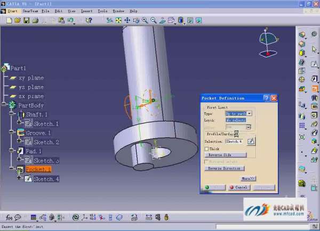Viewport: 320px width, 231px height.
Task: Click the Open file folder icon
Action: (x=17, y=20)
